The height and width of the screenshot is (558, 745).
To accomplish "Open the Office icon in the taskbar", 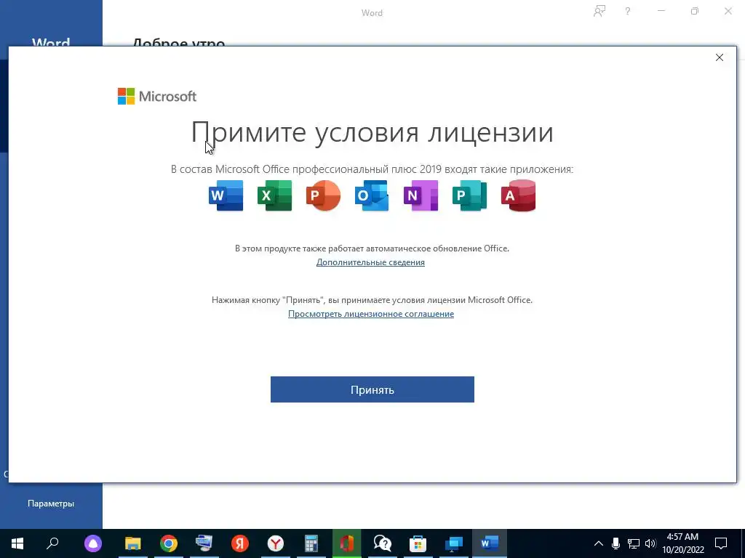I will click(347, 543).
